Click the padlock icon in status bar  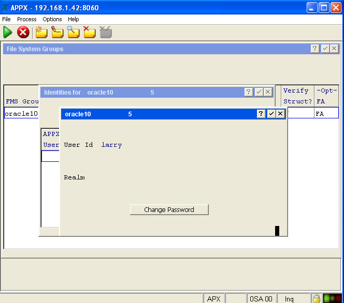pos(316,298)
